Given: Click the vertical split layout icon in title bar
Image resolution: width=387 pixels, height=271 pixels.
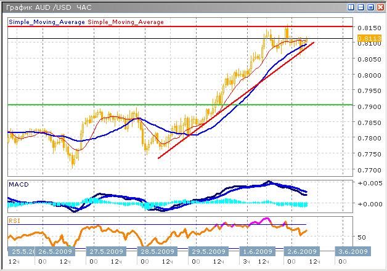Looking at the screenshot, I should pyautogui.click(x=351, y=7).
